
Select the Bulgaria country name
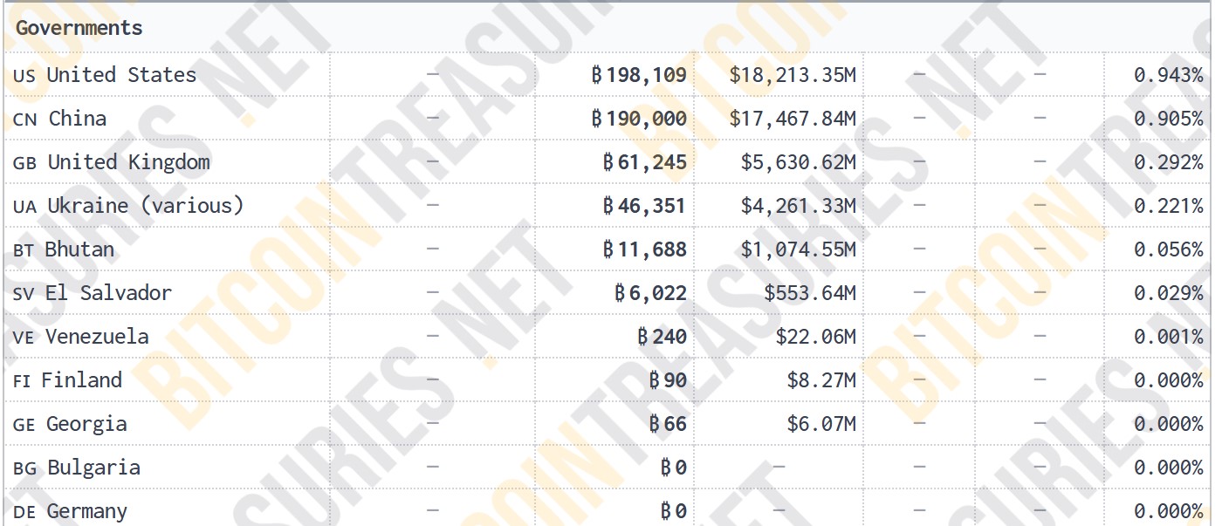(93, 468)
